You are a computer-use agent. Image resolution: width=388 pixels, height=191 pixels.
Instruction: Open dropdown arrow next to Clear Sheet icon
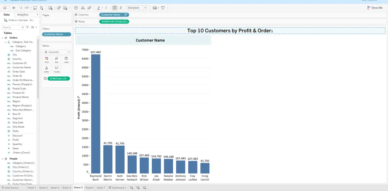[x=69, y=8]
